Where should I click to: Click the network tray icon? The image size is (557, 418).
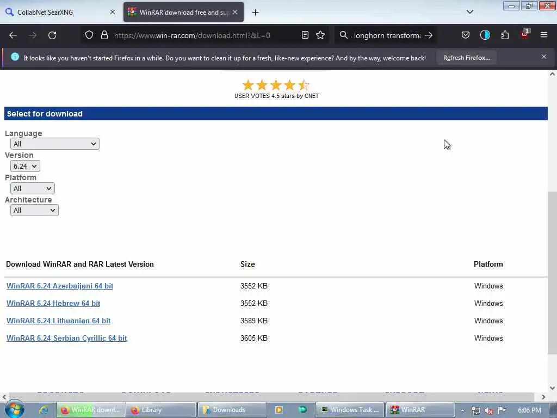(475, 410)
